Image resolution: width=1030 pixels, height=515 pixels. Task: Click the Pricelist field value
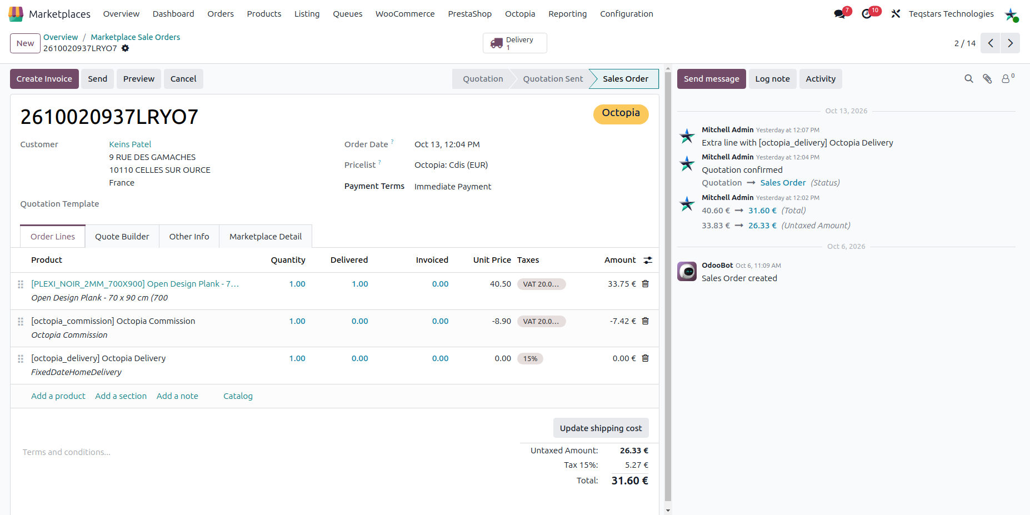[451, 165]
